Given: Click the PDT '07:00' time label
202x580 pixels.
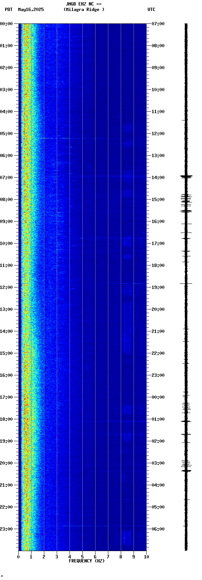Looking at the screenshot, I should tap(7, 178).
